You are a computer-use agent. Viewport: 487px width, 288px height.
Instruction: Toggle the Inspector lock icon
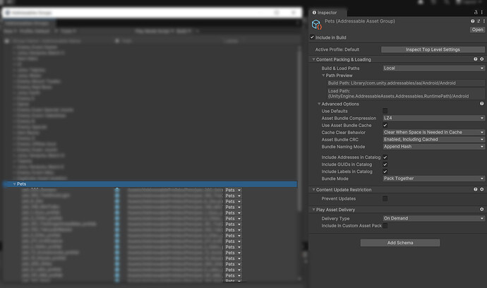coord(476,13)
